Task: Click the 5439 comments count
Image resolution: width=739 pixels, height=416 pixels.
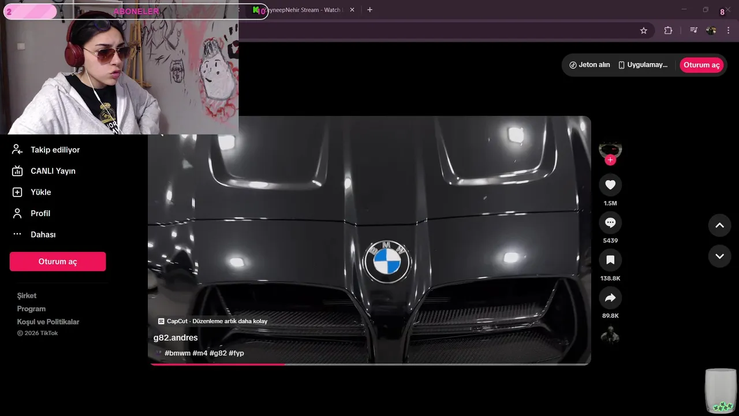Action: click(610, 240)
